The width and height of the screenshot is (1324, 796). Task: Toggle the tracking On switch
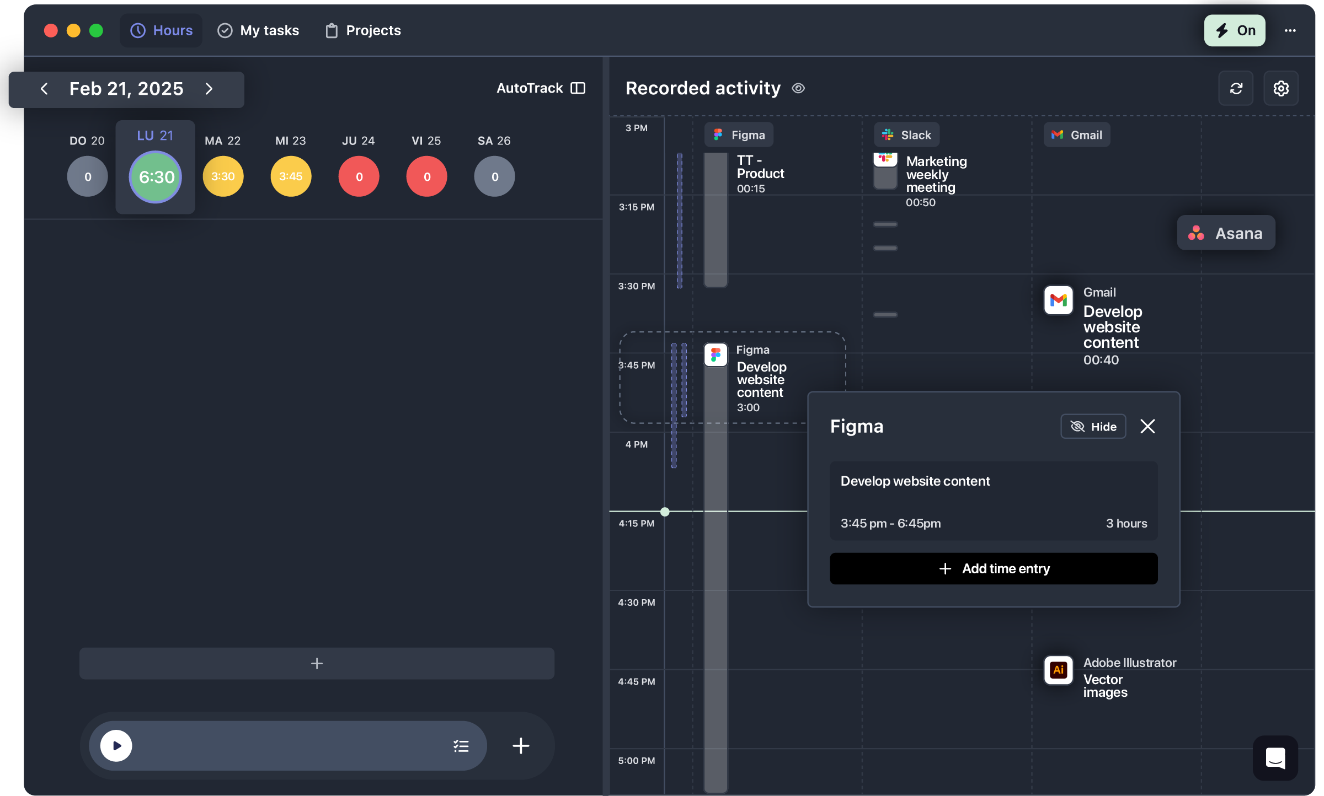(1234, 30)
